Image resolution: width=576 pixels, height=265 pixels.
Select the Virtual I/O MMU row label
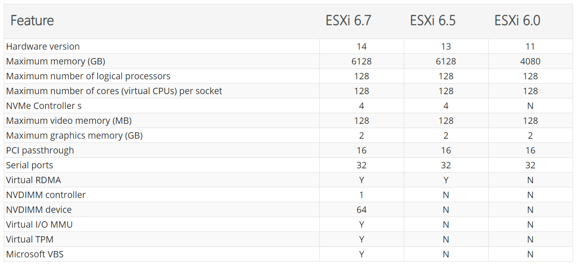click(39, 225)
